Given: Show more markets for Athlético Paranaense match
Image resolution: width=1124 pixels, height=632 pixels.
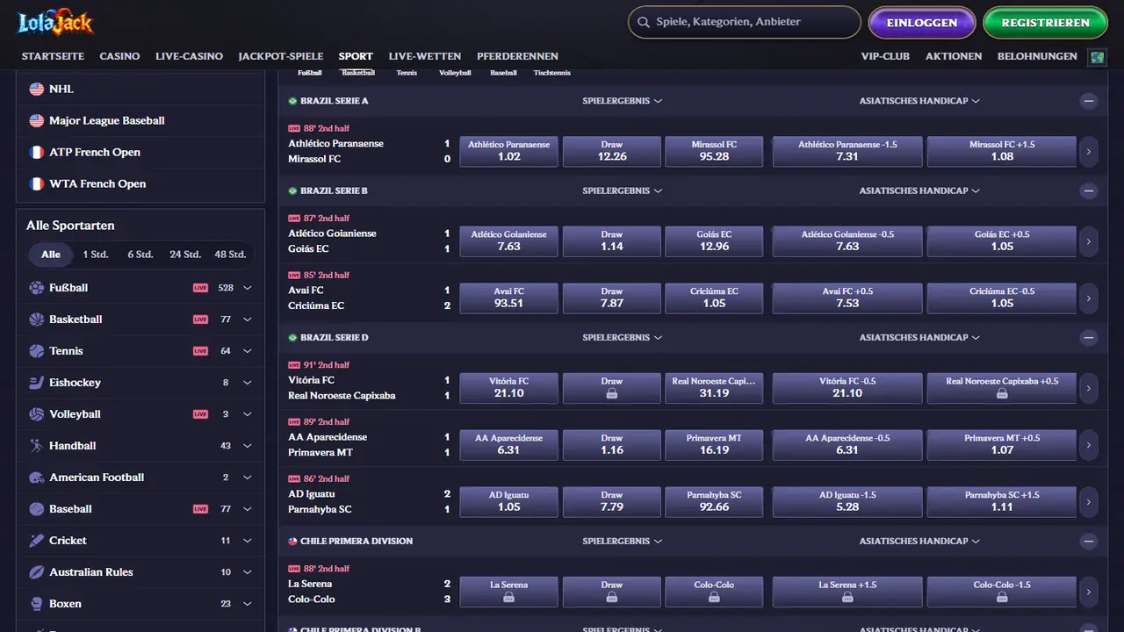Looking at the screenshot, I should pos(1089,151).
